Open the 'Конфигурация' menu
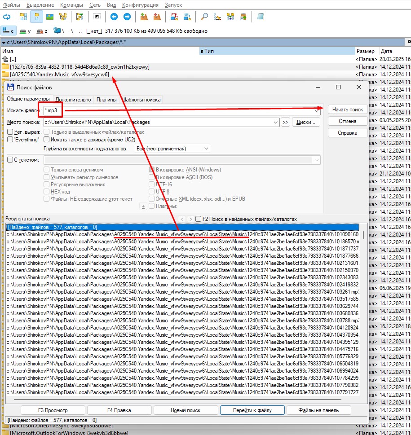This screenshot has width=411, height=435. (x=140, y=4)
